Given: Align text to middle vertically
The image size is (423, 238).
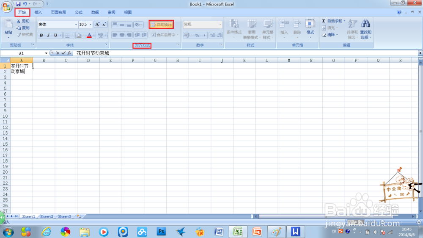Looking at the screenshot, I should pos(122,25).
